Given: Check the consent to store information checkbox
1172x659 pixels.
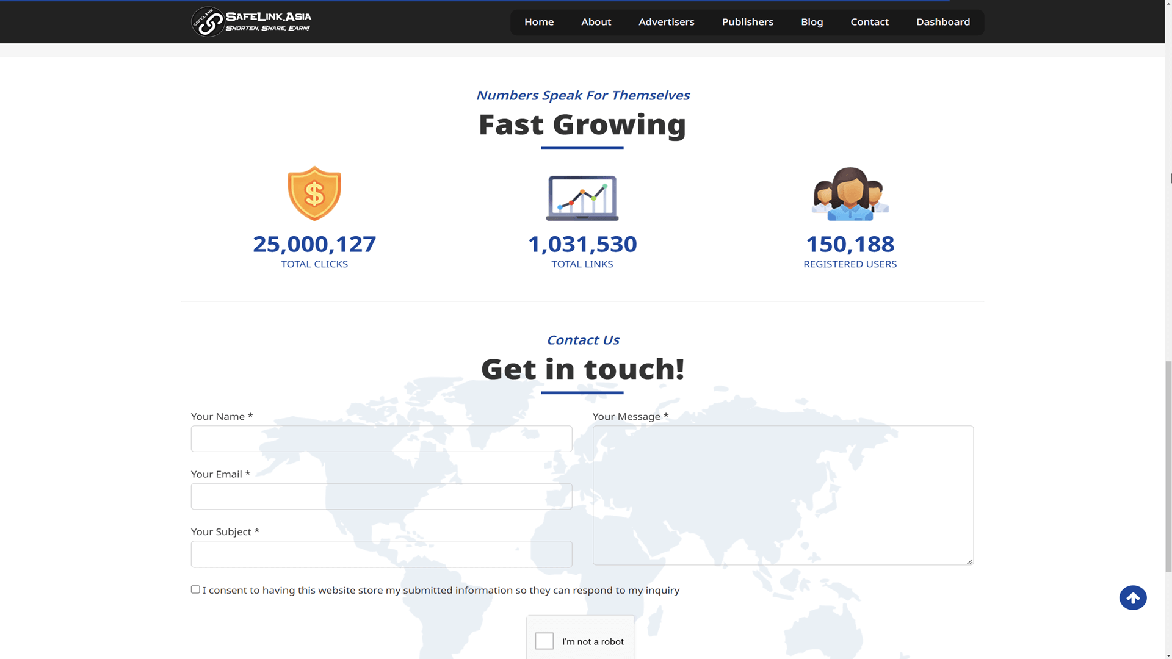Looking at the screenshot, I should click(x=195, y=589).
